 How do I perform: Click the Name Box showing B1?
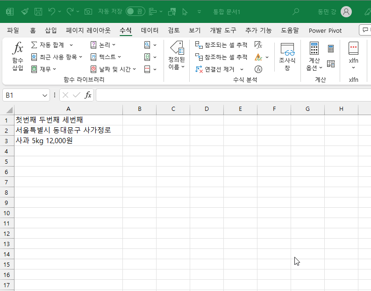coord(22,95)
